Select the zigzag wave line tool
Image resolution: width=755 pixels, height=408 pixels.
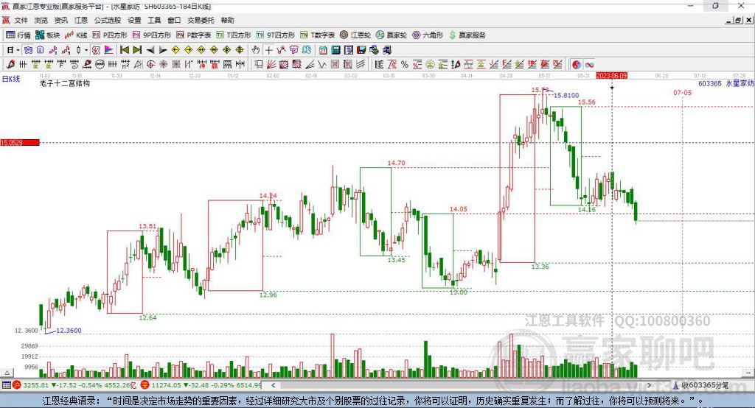click(x=321, y=65)
